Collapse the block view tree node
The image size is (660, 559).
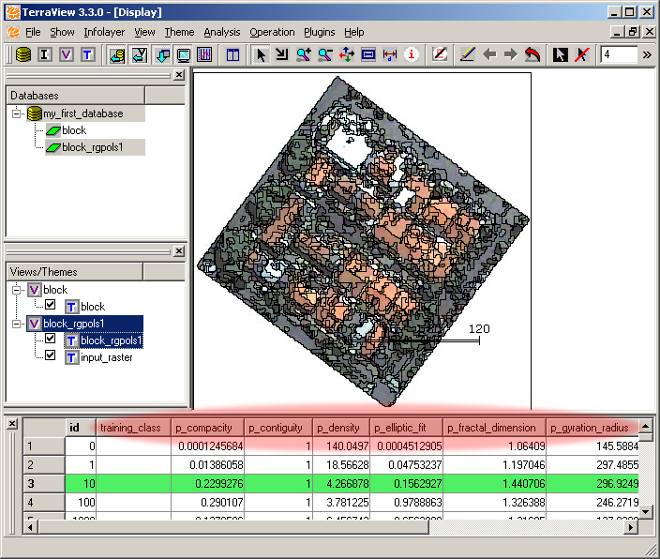click(x=17, y=290)
